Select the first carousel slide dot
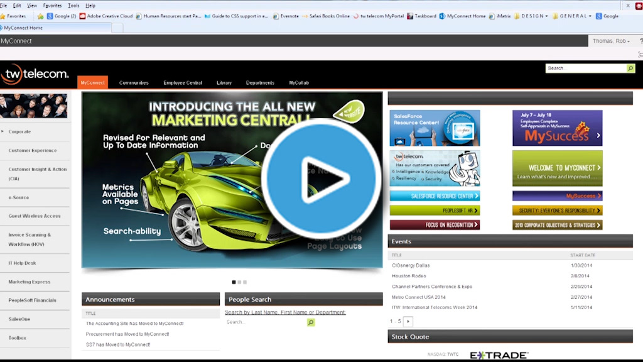 click(234, 282)
